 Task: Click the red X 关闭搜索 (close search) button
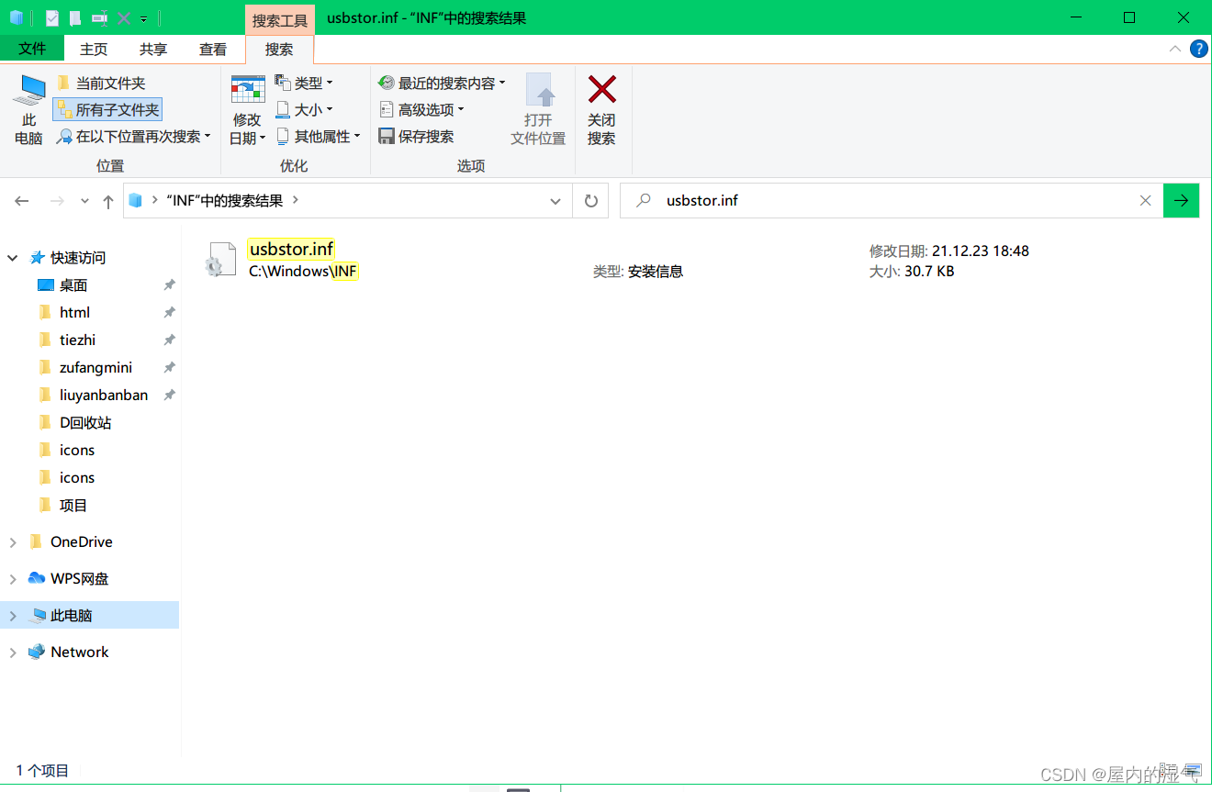click(601, 110)
